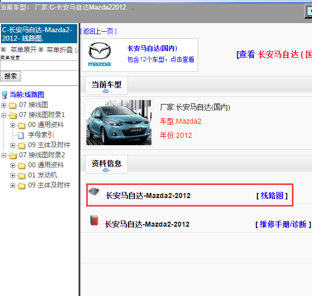The width and height of the screenshot is (312, 296).
Task: Click folder icon of 09 主体及附件 in 附录1
Action: point(22,146)
